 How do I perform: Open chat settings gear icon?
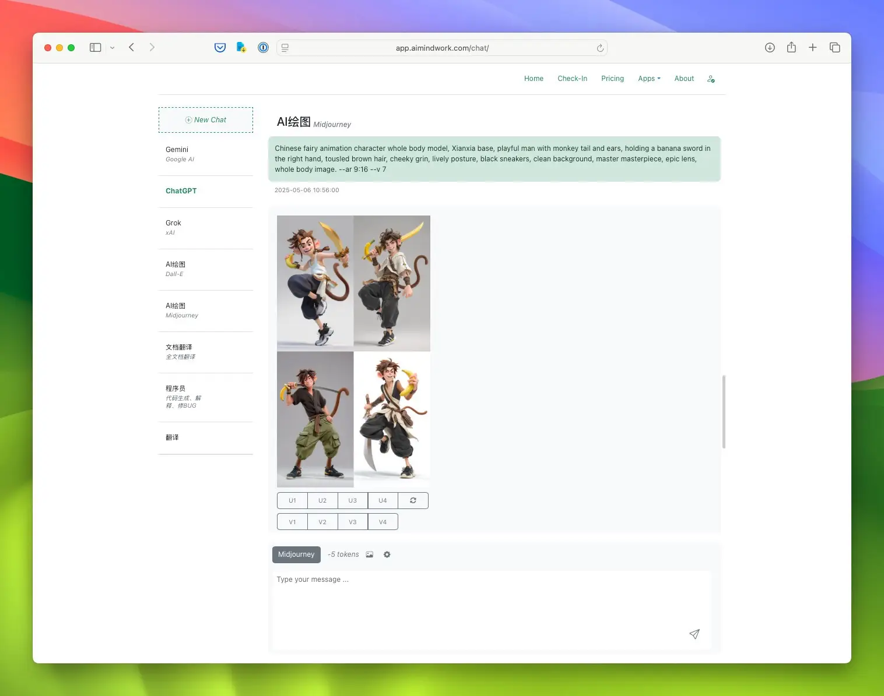click(x=387, y=554)
